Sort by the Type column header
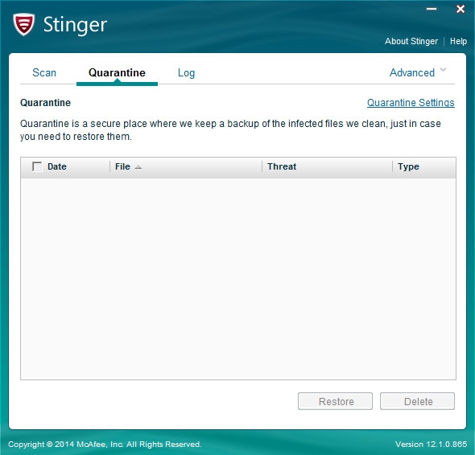 click(x=408, y=166)
